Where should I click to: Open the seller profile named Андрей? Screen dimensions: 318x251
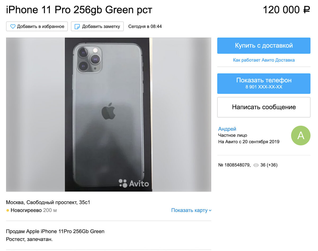pyautogui.click(x=227, y=129)
